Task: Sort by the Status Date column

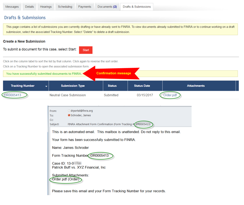Action: coord(142,86)
